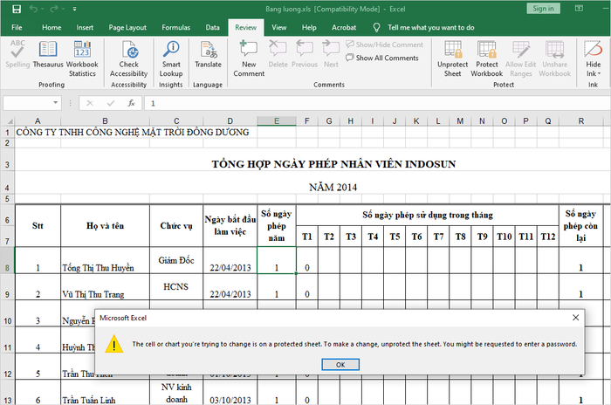Click the NV kinh doanh cell in row 13
Viewport: 611px width, 405px height.
(176, 393)
